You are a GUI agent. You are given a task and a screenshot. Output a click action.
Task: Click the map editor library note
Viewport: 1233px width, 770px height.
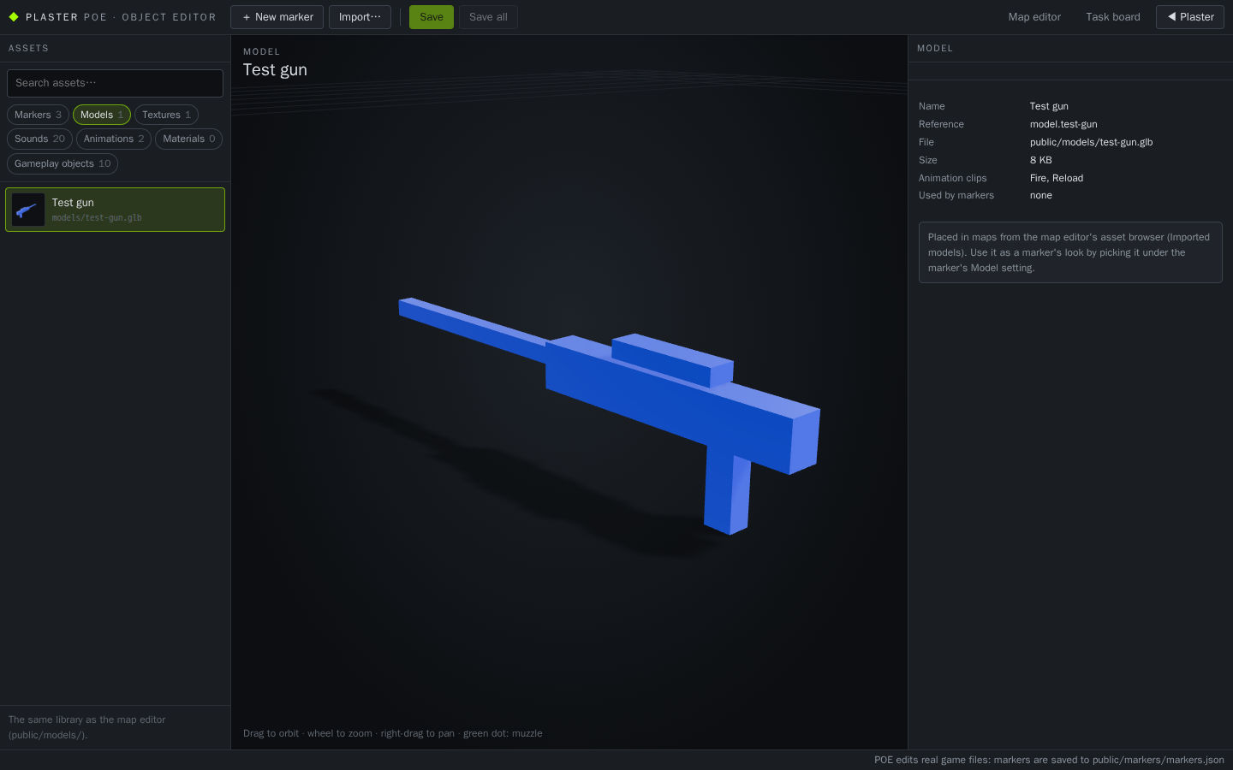coord(87,727)
